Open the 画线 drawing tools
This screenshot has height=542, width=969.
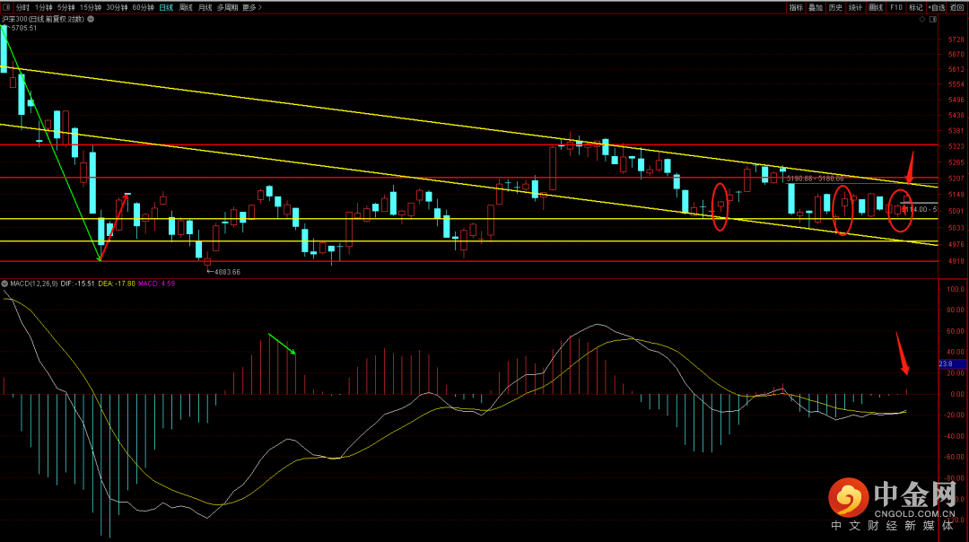coord(876,7)
